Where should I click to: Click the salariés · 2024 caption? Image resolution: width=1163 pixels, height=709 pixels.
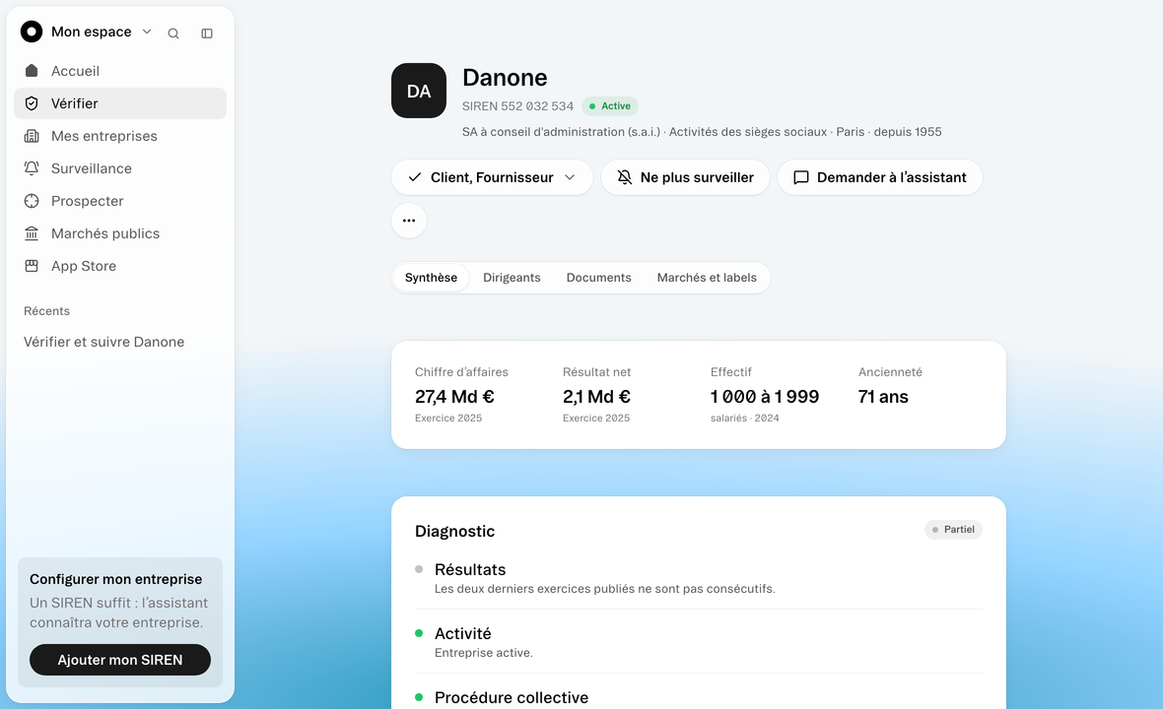coord(745,419)
